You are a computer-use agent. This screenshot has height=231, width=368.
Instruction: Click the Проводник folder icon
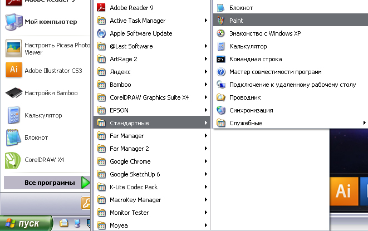click(x=220, y=97)
